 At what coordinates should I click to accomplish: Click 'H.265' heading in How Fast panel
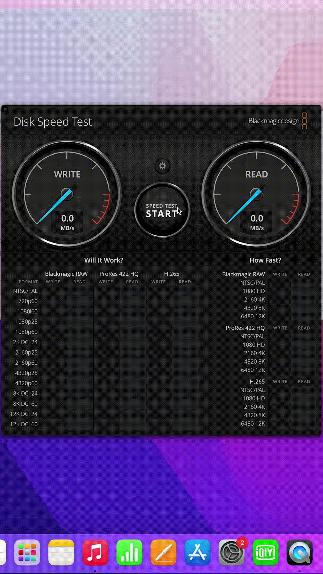(257, 382)
